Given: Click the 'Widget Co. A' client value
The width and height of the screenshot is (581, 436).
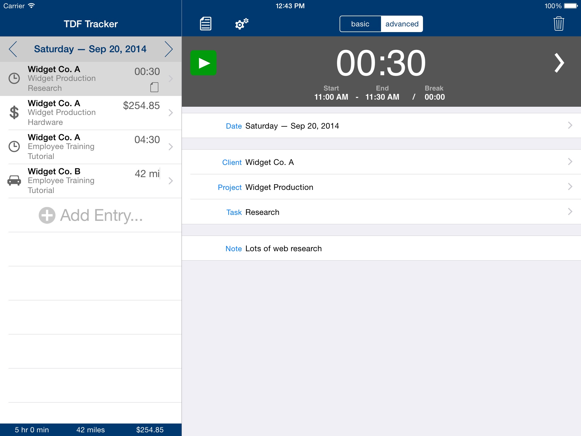Looking at the screenshot, I should [270, 162].
